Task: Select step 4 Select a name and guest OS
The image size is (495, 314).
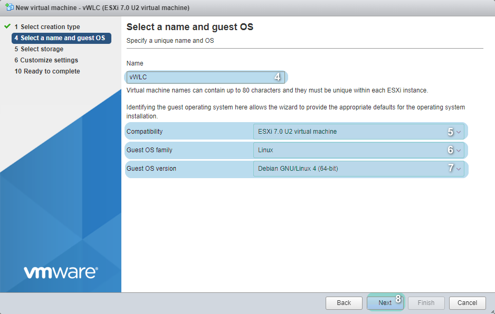Action: click(61, 38)
